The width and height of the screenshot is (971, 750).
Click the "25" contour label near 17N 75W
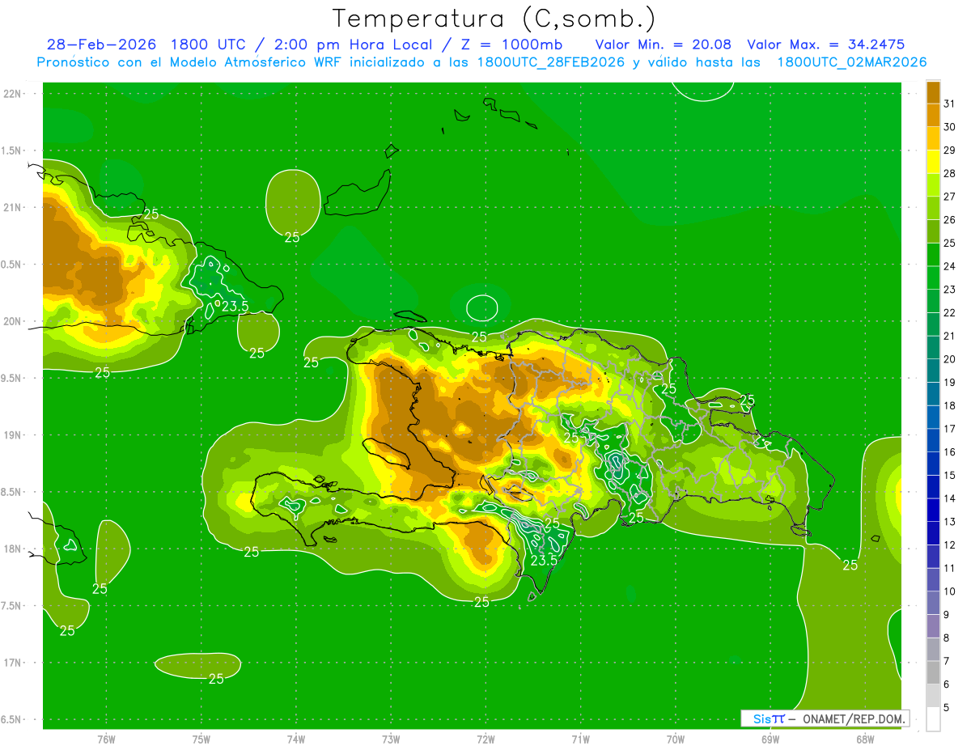pos(216,679)
